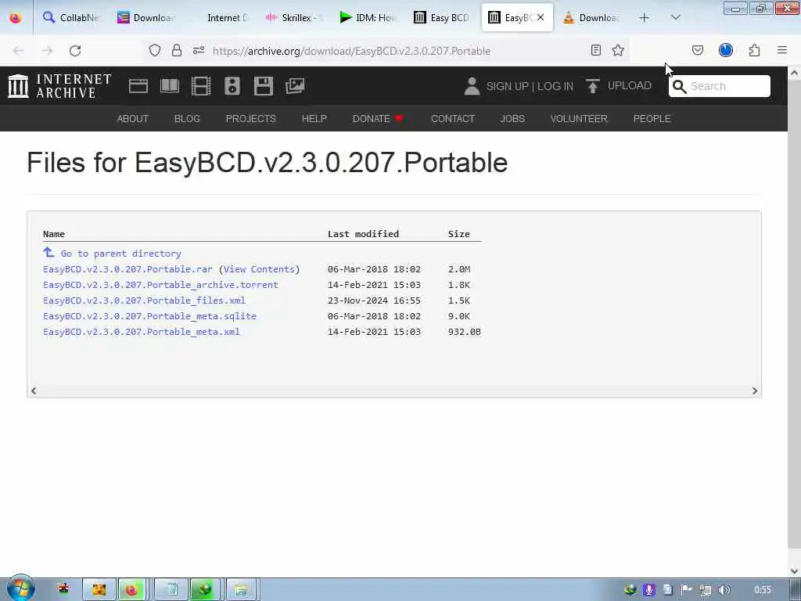Click the LOG IN link
This screenshot has width=801, height=601.
pos(555,86)
